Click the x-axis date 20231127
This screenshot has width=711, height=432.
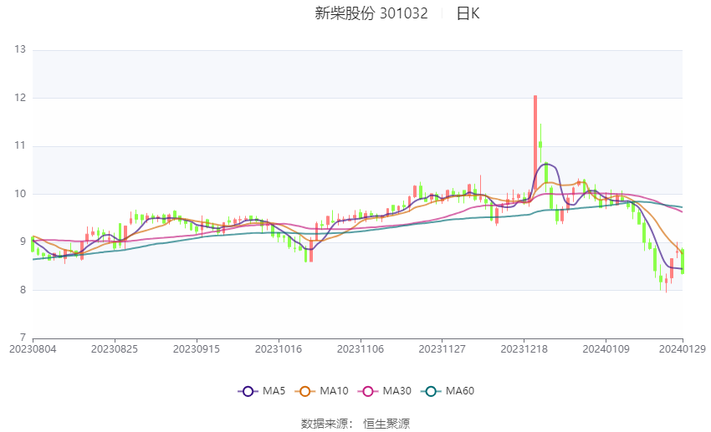pos(442,349)
